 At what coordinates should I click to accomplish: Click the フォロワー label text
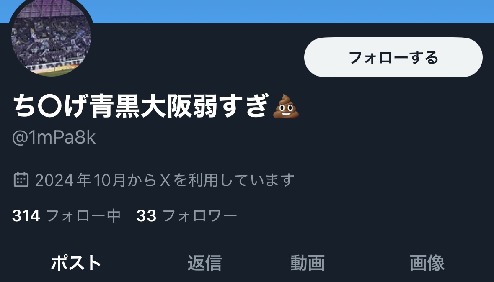tap(200, 216)
